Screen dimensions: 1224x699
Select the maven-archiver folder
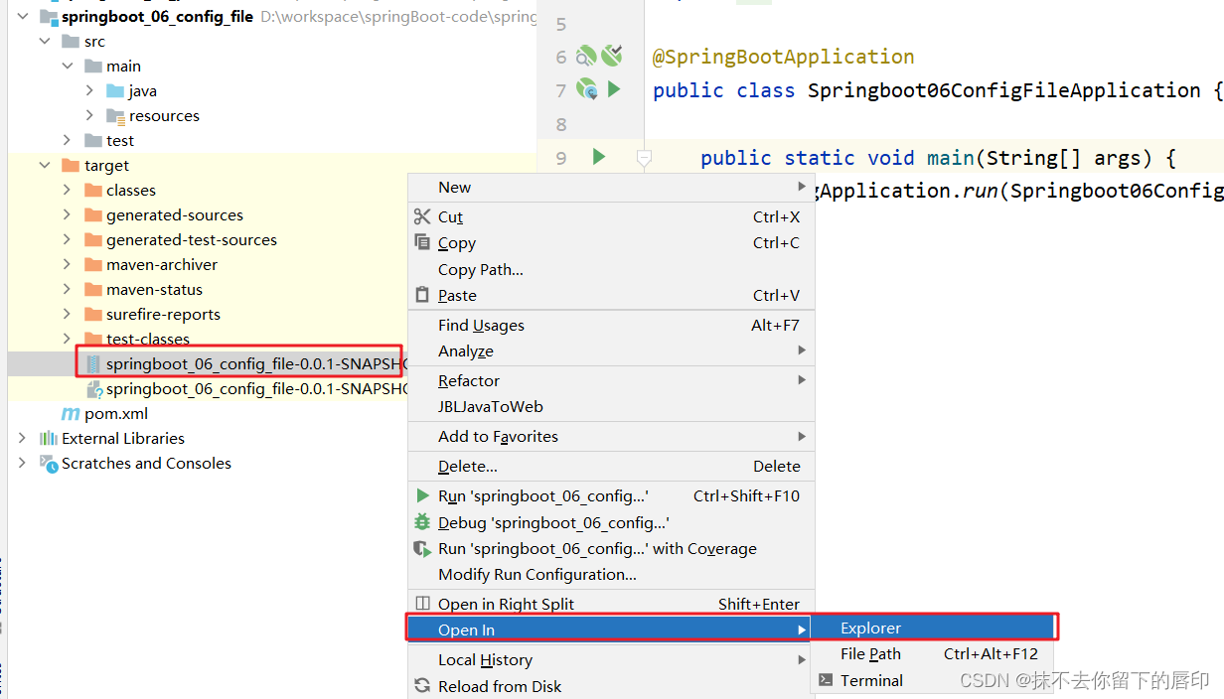coord(162,264)
